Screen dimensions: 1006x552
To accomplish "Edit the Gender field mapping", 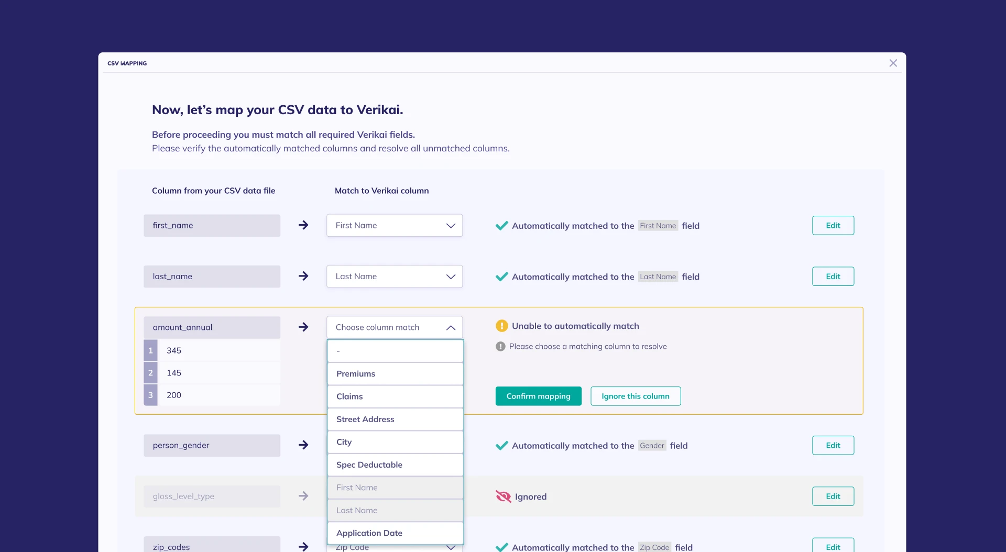I will [x=833, y=445].
